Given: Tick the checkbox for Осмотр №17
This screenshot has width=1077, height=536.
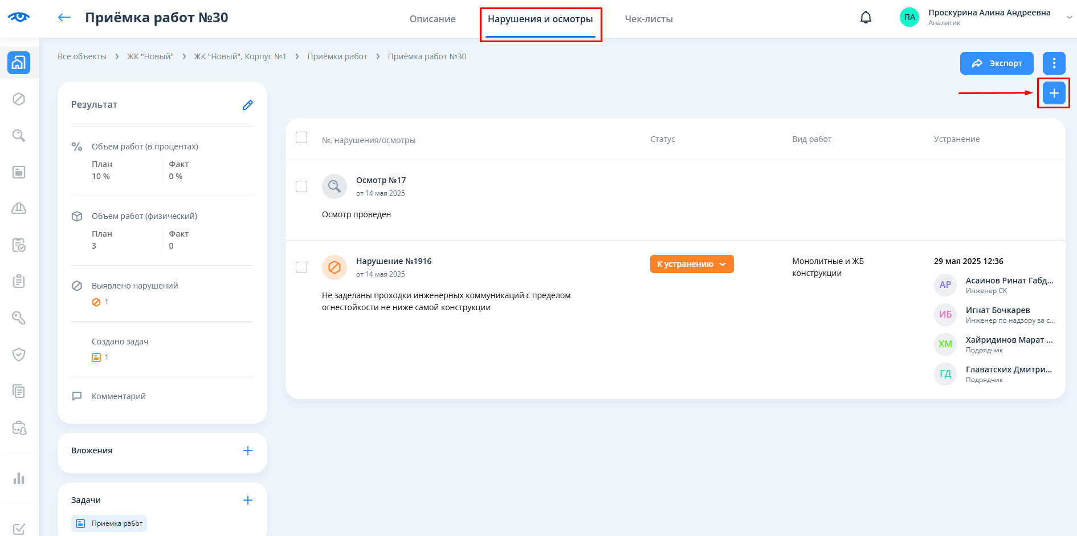Looking at the screenshot, I should click(301, 186).
